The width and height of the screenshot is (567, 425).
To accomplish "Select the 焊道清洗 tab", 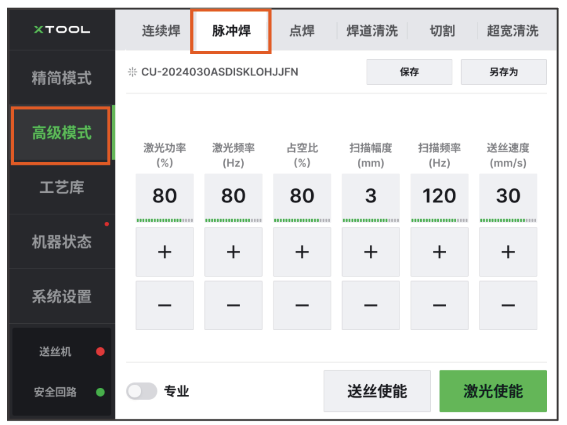I will tap(372, 31).
